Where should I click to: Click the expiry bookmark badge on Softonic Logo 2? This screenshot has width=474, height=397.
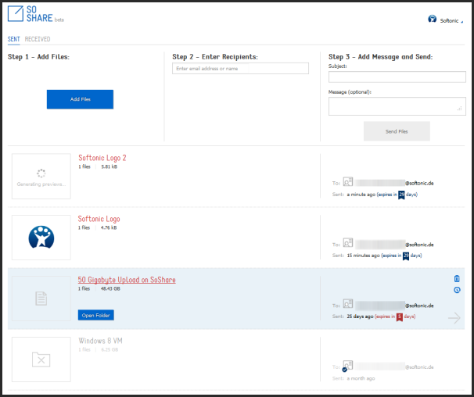click(x=401, y=195)
